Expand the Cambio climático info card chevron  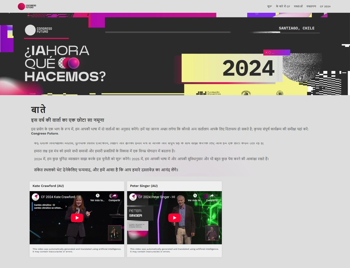pyautogui.click(x=66, y=207)
